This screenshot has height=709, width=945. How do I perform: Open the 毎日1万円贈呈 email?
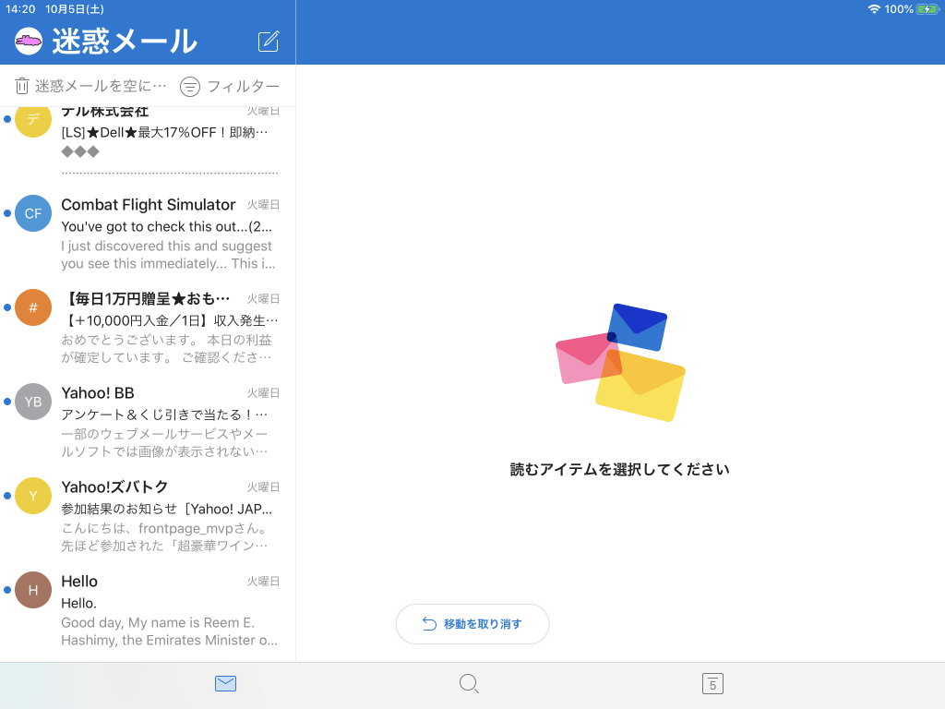tap(148, 328)
